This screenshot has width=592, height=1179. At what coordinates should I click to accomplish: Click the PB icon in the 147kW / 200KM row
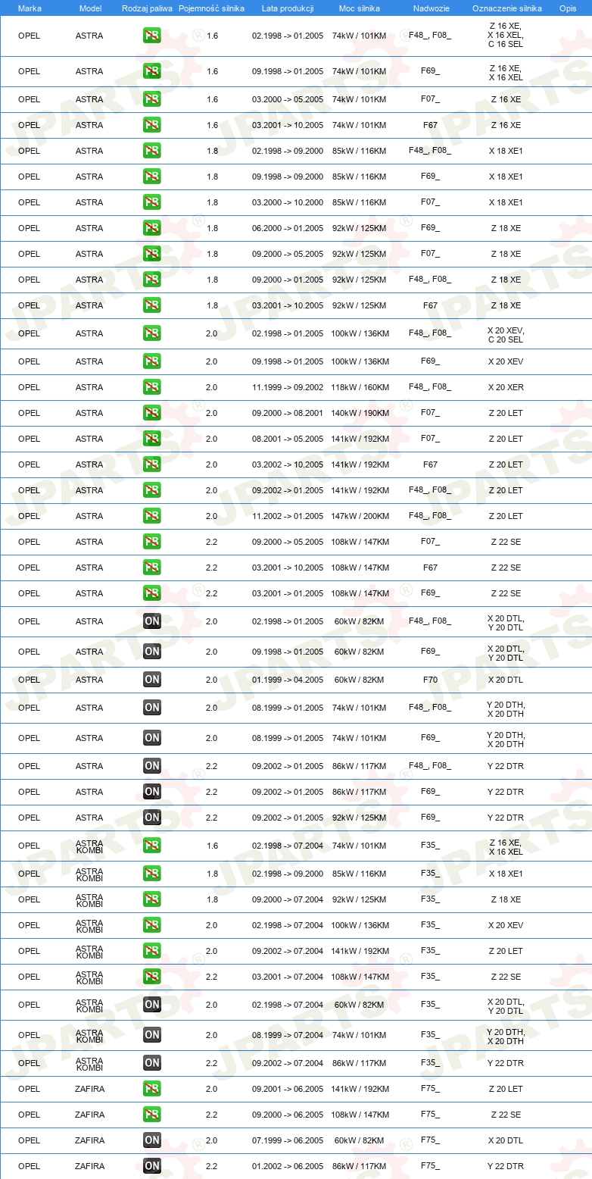(x=152, y=516)
